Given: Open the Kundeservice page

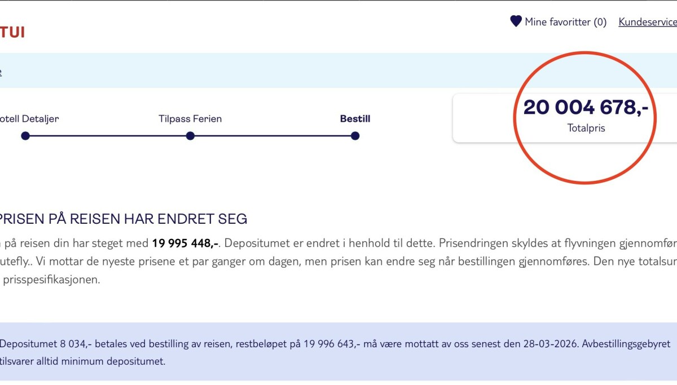Looking at the screenshot, I should [647, 22].
